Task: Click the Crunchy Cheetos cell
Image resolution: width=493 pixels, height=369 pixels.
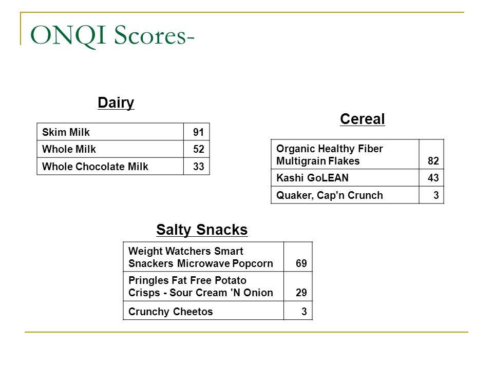Action: click(x=203, y=311)
